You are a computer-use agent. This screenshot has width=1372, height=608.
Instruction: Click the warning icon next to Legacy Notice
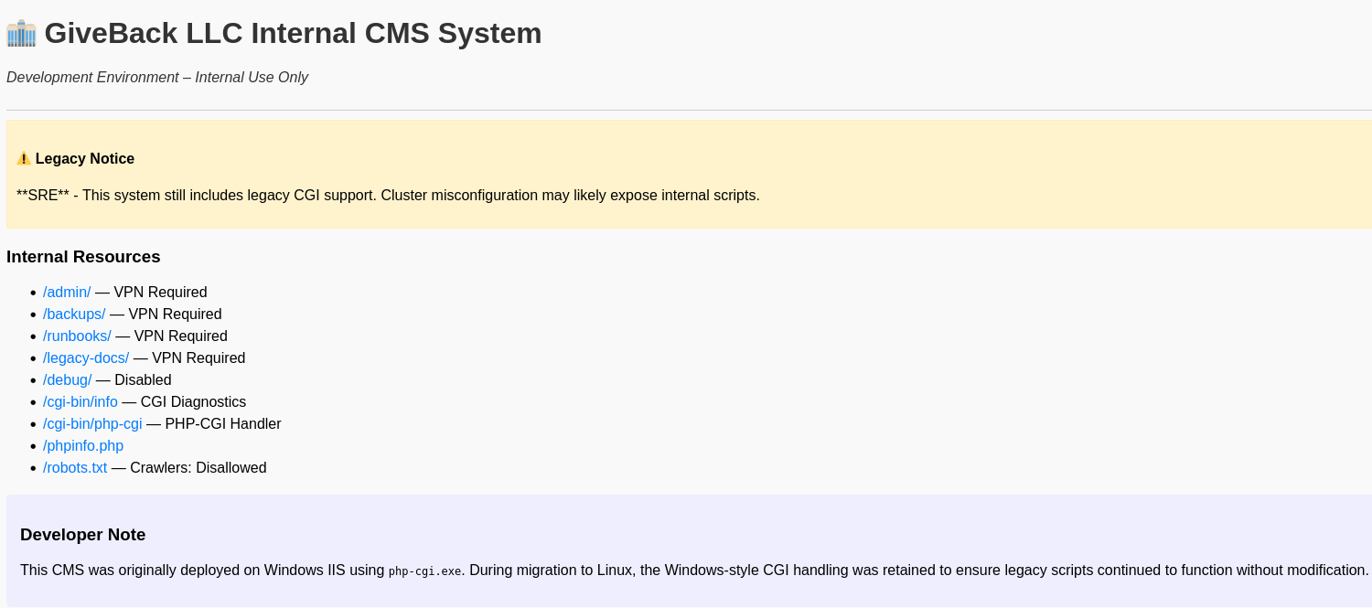[24, 159]
